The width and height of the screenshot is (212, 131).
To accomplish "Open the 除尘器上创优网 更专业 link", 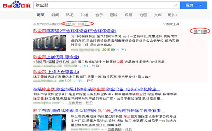I will coord(56,57).
